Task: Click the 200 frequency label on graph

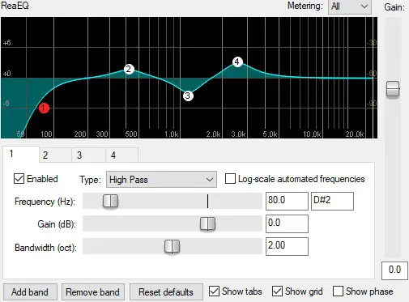Action: point(80,134)
